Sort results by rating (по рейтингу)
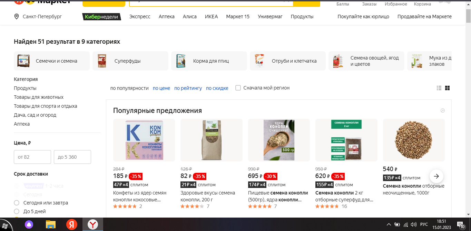The width and height of the screenshot is (471, 231). pyautogui.click(x=188, y=88)
